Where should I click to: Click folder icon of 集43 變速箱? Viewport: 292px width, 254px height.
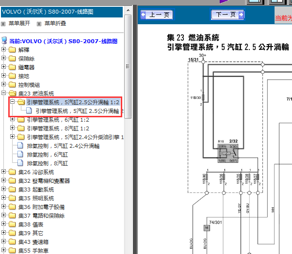click(x=12, y=242)
